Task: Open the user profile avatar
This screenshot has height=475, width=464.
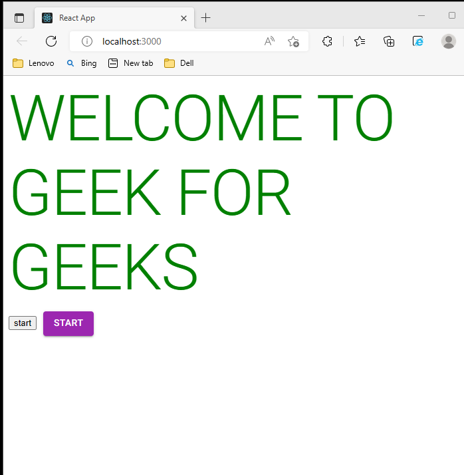Action: point(449,41)
